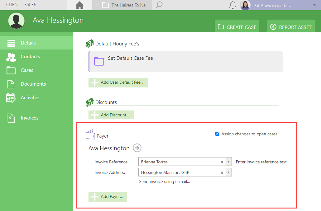Click the Cases folder icon in sidebar
The image size is (321, 211).
coord(11,70)
